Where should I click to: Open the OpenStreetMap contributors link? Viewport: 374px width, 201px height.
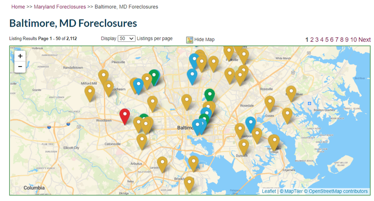click(x=336, y=191)
